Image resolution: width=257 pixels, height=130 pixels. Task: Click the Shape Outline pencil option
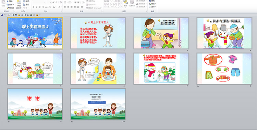(x=141, y=4)
